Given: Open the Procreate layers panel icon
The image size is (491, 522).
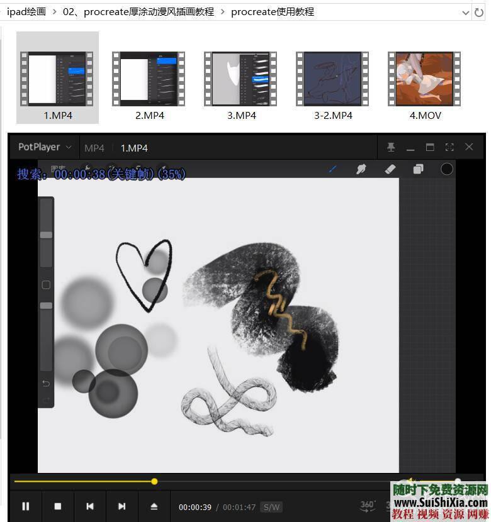Looking at the screenshot, I should 419,169.
